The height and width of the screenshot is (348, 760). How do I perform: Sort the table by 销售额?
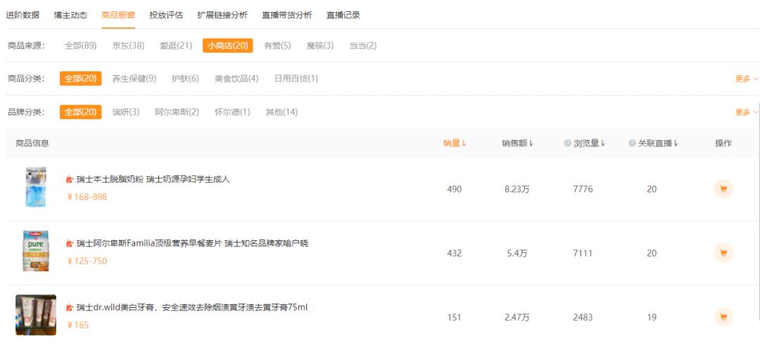517,143
